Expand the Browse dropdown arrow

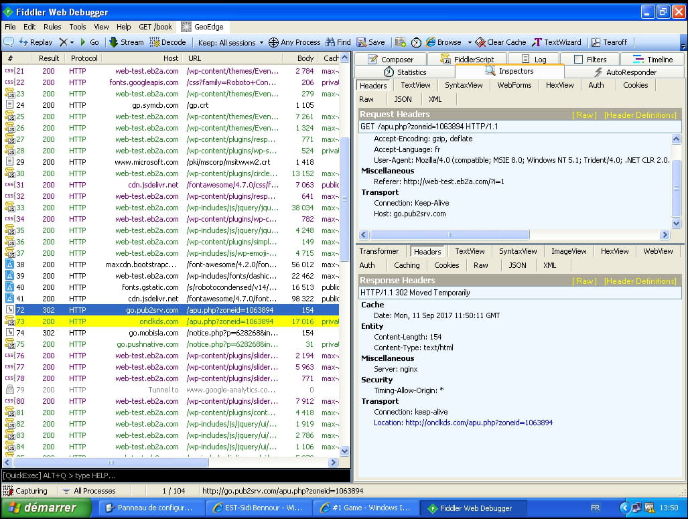click(470, 43)
